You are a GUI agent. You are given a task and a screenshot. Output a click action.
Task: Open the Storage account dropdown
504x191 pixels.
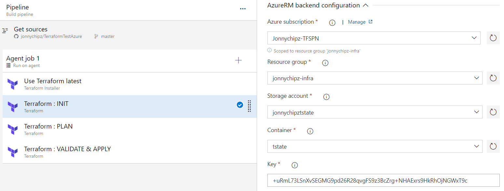(x=375, y=112)
